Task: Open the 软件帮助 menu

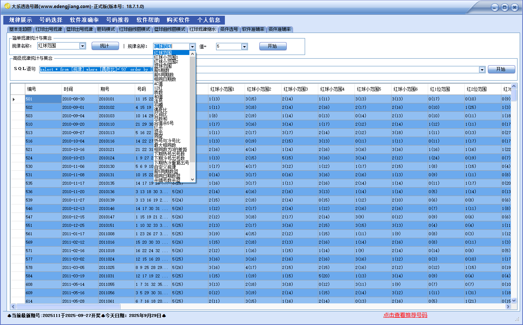Action: (x=148, y=20)
